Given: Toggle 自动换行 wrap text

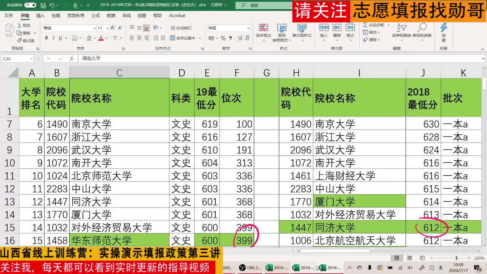Looking at the screenshot, I should (181, 28).
